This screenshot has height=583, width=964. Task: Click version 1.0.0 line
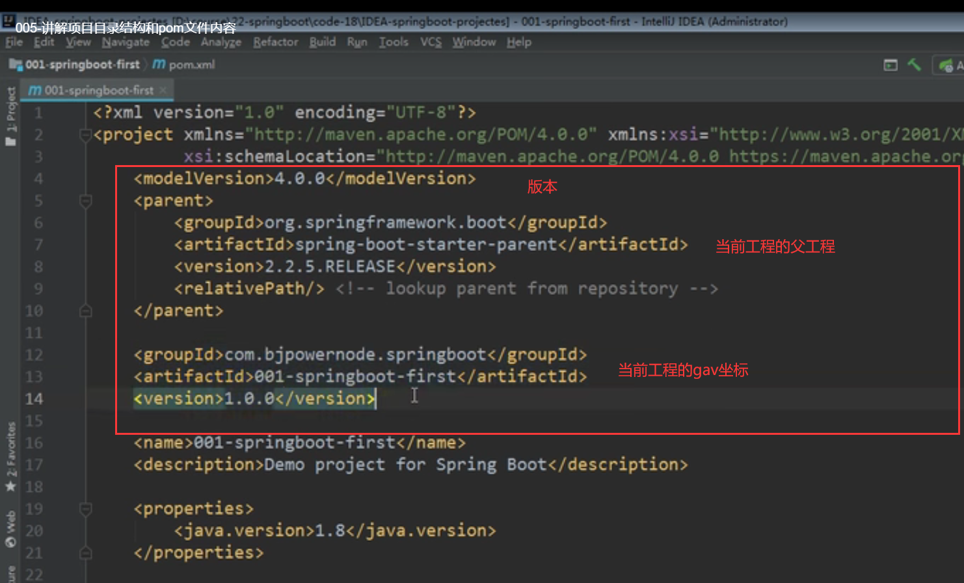coord(254,399)
